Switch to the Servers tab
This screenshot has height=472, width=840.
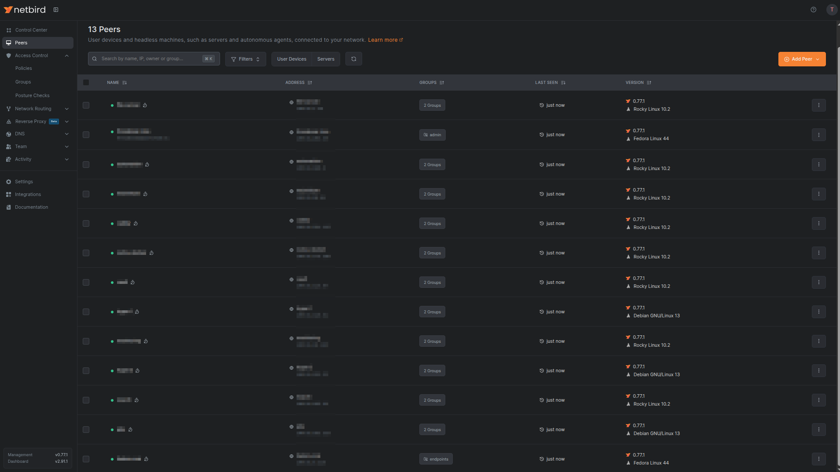[326, 59]
